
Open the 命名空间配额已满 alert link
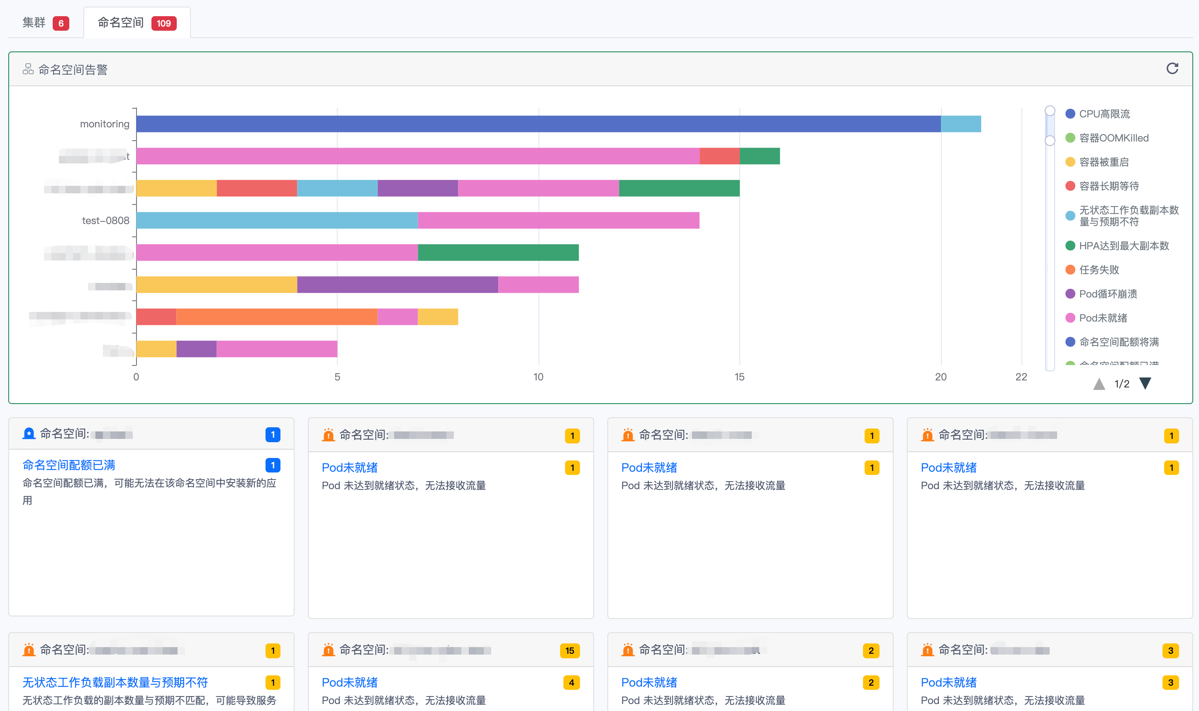pos(68,465)
